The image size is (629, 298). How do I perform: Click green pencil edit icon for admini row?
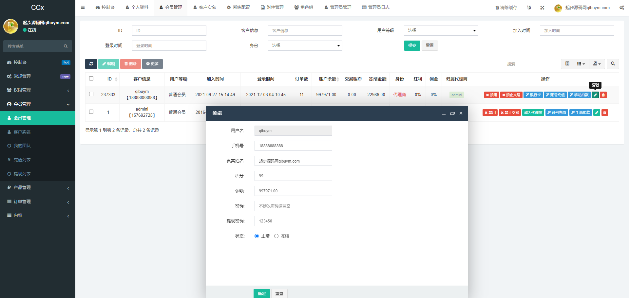tap(597, 113)
